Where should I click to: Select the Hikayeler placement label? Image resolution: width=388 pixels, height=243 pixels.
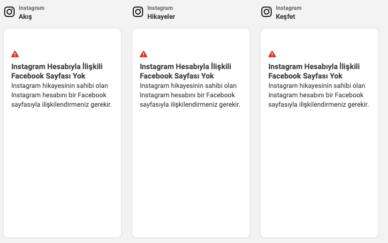(161, 16)
